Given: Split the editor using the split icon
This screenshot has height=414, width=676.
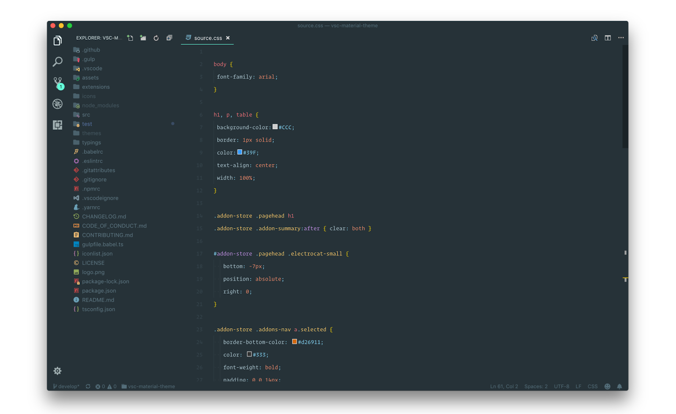Looking at the screenshot, I should (608, 38).
